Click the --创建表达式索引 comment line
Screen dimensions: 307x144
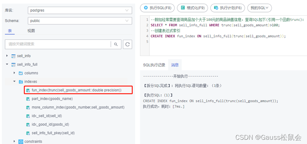pos(166,31)
